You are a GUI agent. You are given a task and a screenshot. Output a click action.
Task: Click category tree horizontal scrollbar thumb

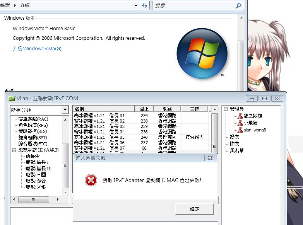click(x=34, y=199)
